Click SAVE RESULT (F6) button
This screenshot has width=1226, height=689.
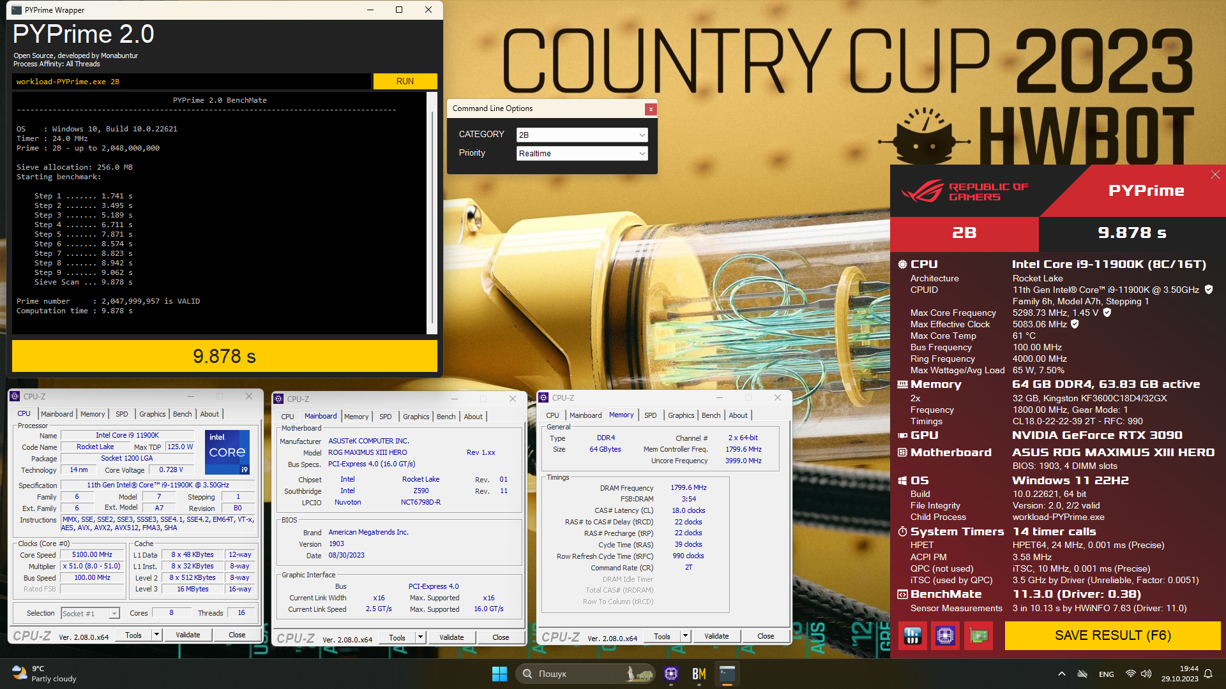1112,635
